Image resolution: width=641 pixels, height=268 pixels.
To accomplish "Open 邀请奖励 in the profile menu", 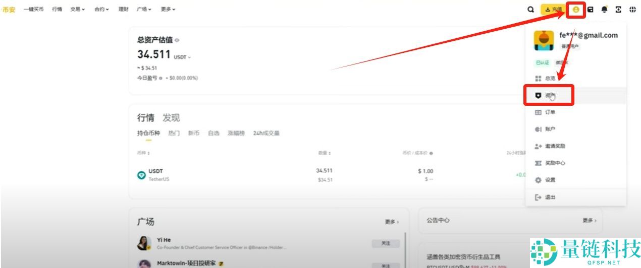I will pos(576,146).
